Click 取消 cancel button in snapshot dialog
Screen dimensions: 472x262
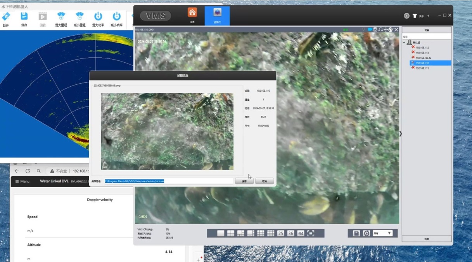coord(265,181)
